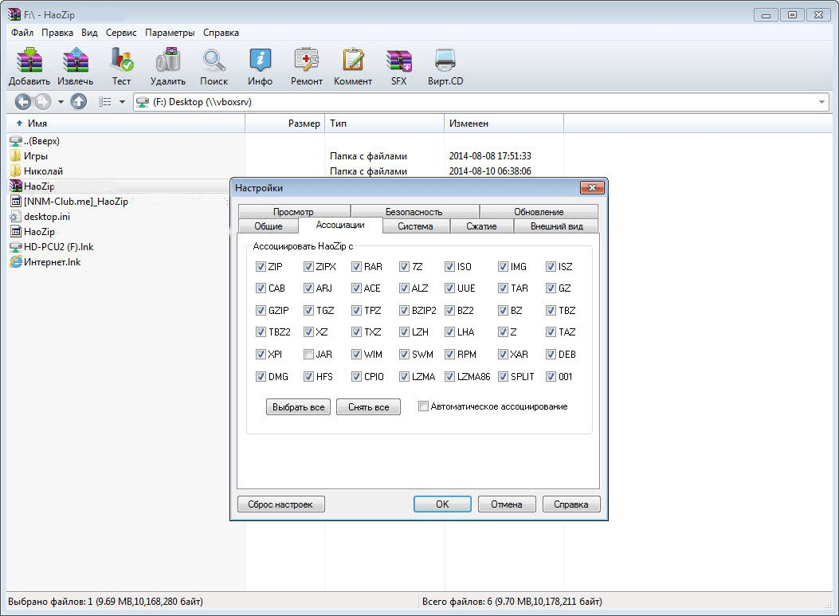Viewport: 839px width, 616px height.
Task: Open the Файл menu
Action: click(x=22, y=33)
